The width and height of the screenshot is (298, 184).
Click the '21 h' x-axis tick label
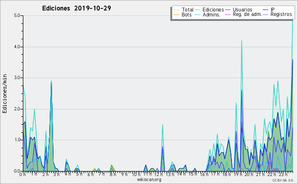(260, 175)
